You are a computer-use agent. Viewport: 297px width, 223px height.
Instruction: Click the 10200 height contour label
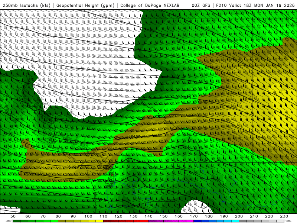coord(135,137)
